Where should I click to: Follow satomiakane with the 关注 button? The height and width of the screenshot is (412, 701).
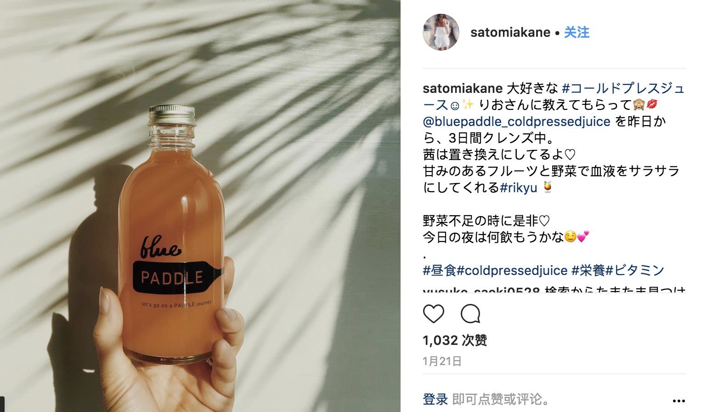pos(577,32)
